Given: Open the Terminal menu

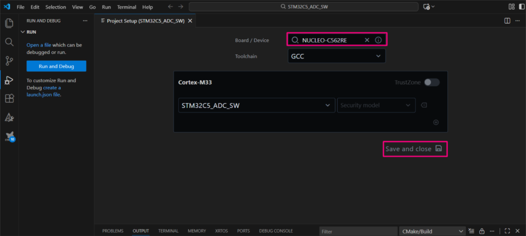Looking at the screenshot, I should pyautogui.click(x=126, y=7).
